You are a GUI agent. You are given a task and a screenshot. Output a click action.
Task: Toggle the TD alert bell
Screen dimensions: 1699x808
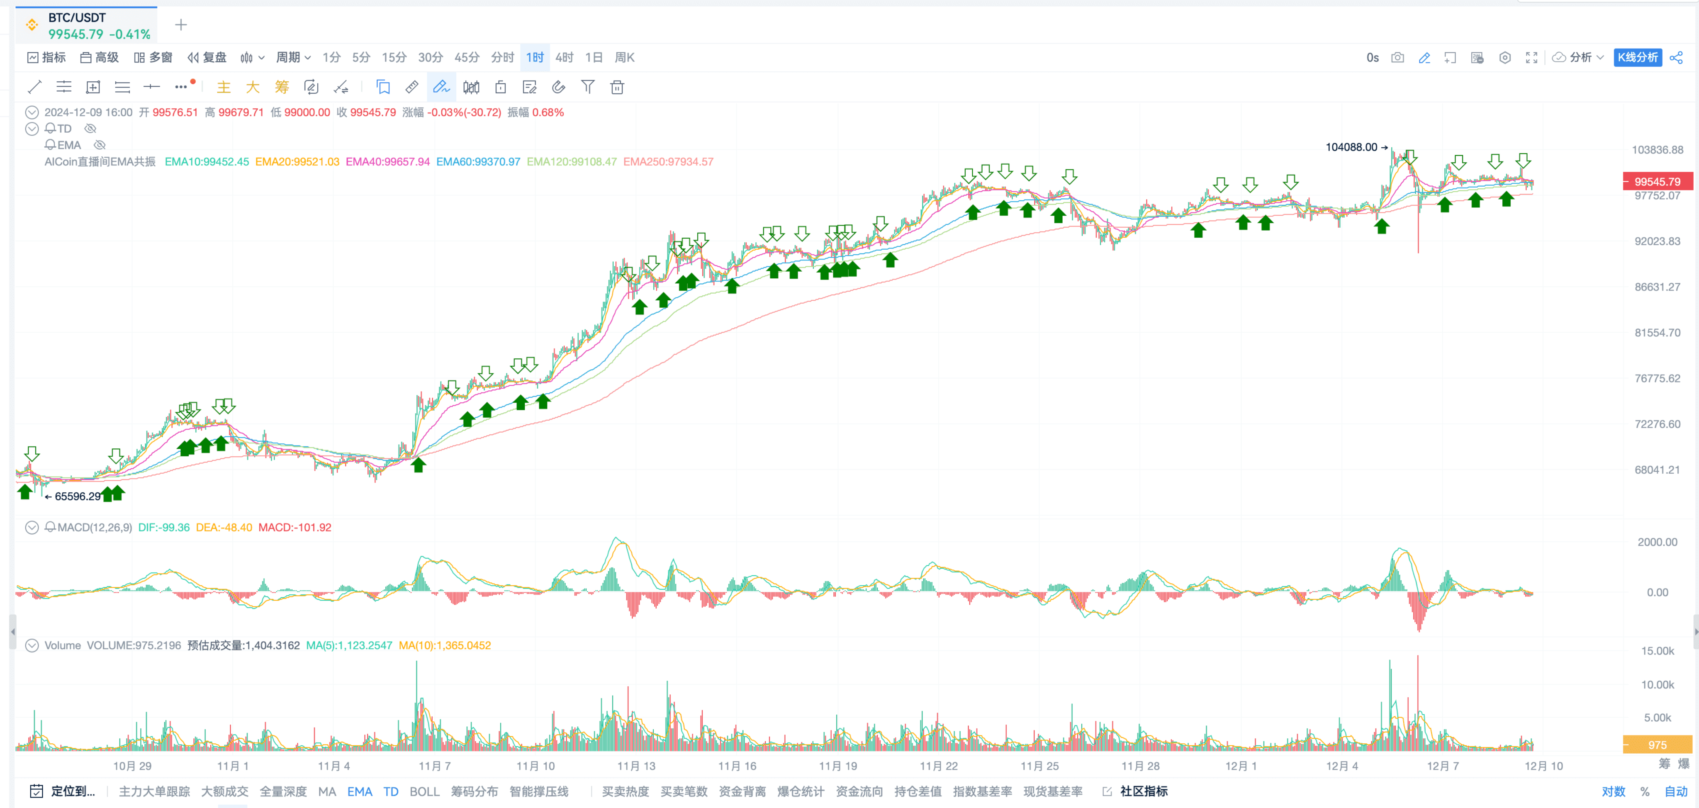pyautogui.click(x=50, y=129)
